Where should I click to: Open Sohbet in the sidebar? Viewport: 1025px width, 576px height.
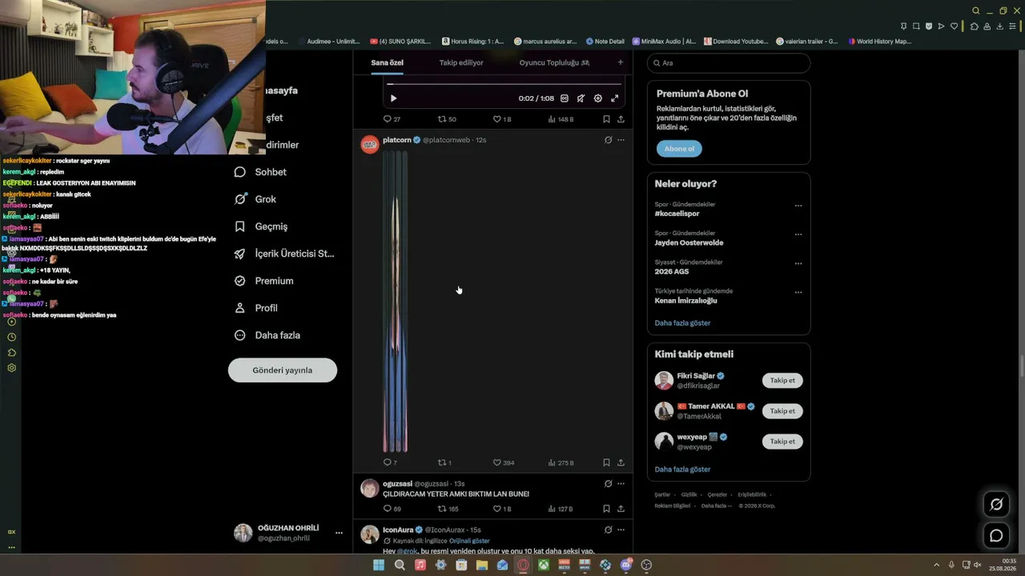(260, 172)
